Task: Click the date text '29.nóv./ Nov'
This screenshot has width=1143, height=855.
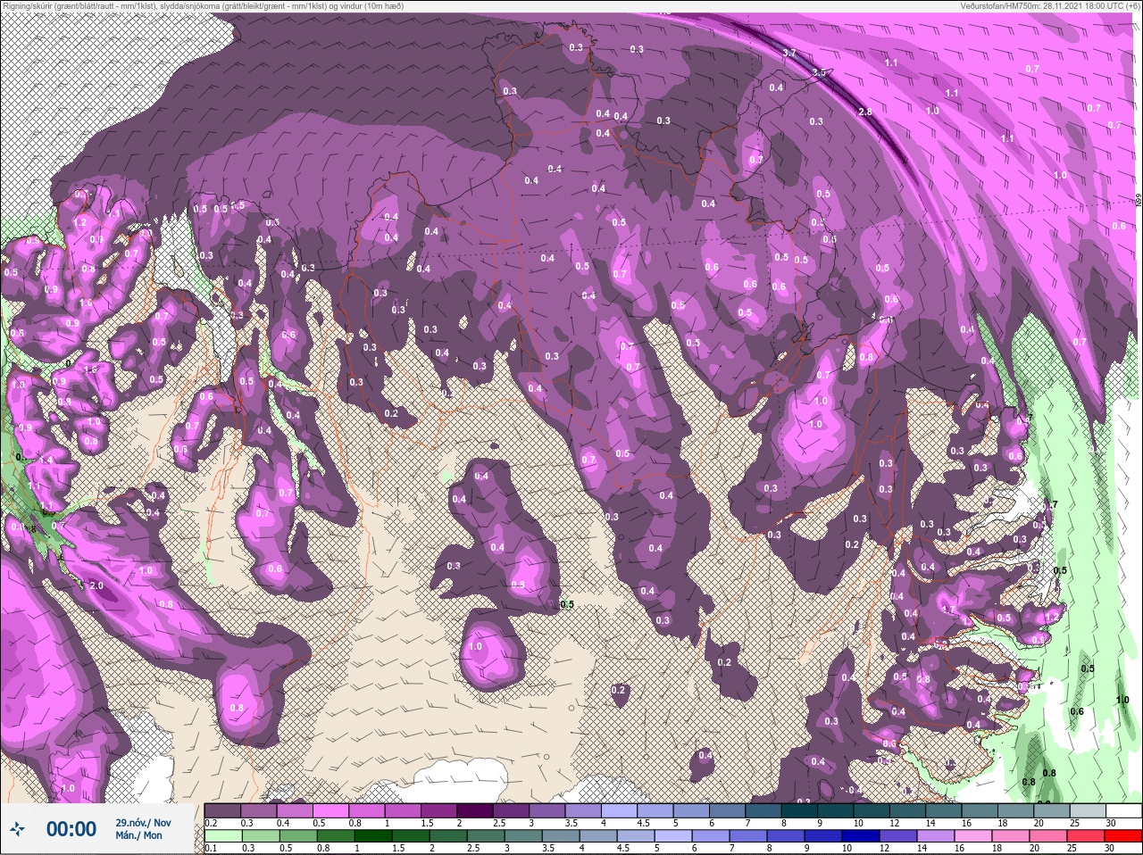Action: pos(143,822)
